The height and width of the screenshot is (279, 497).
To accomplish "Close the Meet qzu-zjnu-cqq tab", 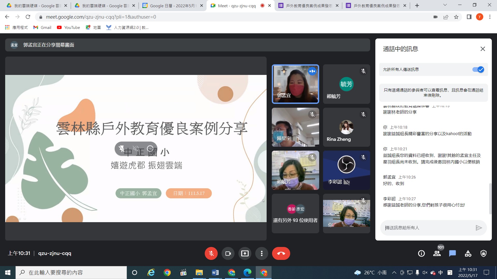I will [x=269, y=5].
